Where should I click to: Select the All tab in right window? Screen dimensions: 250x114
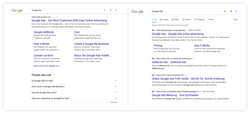click(154, 20)
